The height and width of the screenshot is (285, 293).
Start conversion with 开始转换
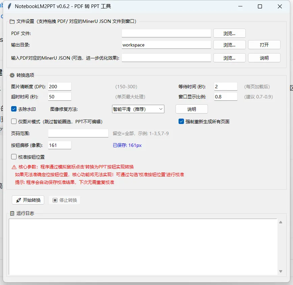pyautogui.click(x=28, y=200)
